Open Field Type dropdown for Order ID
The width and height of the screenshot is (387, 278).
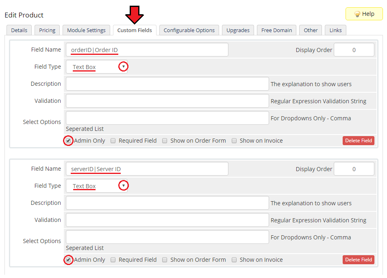[97, 67]
